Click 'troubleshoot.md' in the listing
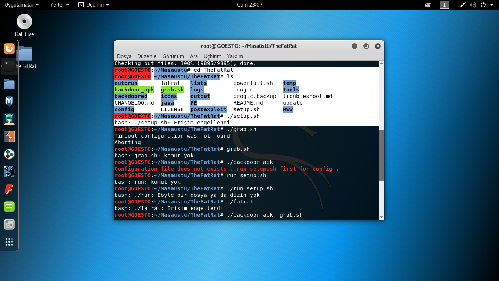 coord(307,96)
